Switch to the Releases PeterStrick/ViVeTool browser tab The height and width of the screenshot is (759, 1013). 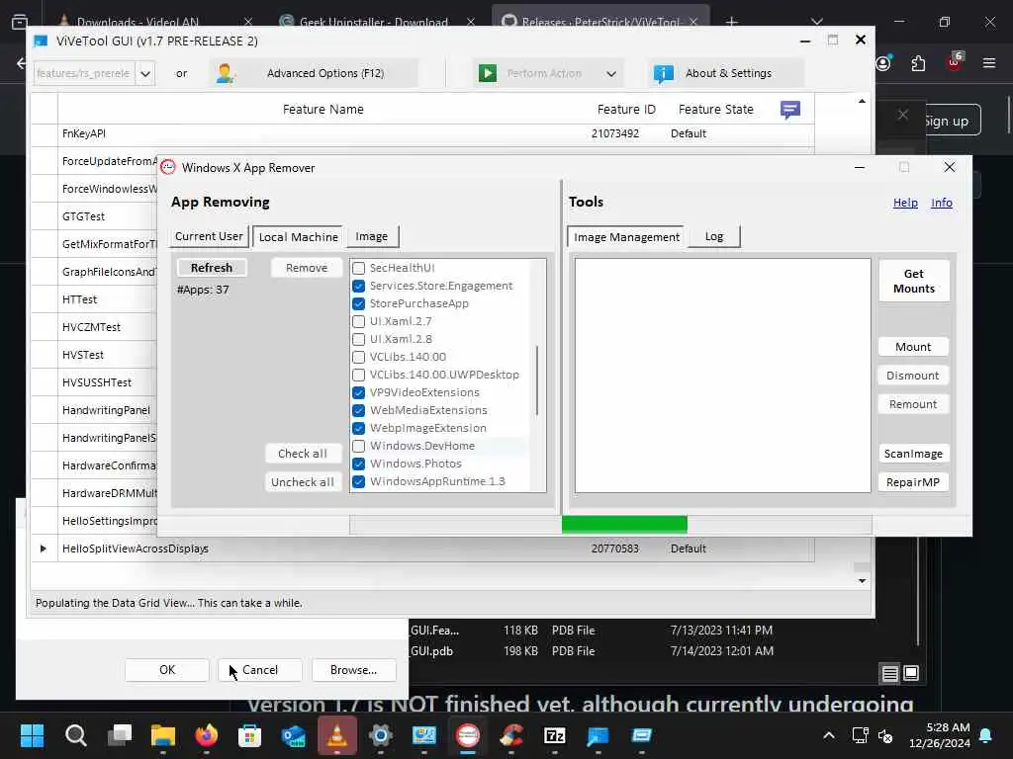click(x=599, y=22)
